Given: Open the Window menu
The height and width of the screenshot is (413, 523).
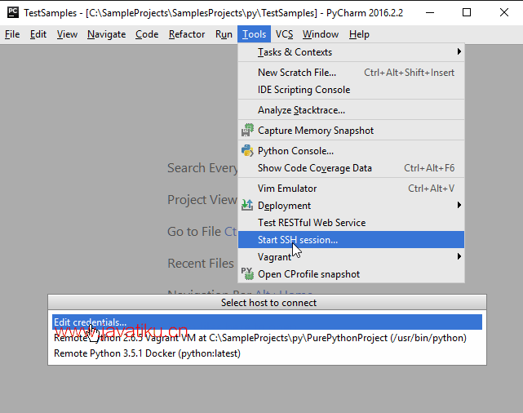Looking at the screenshot, I should pos(321,34).
